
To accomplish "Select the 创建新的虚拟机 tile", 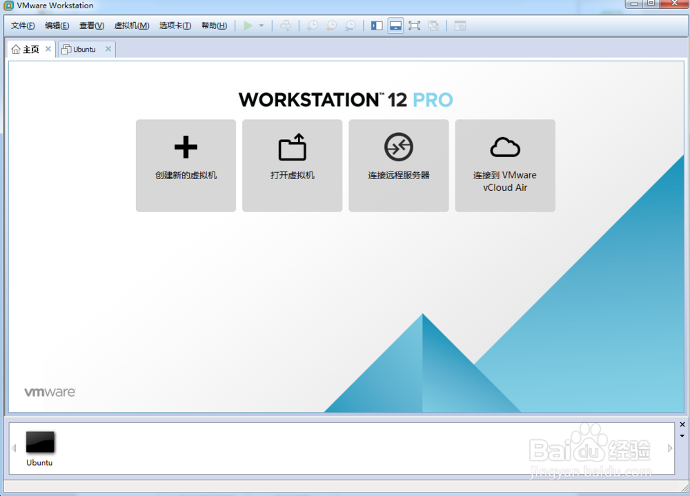I will 185,165.
